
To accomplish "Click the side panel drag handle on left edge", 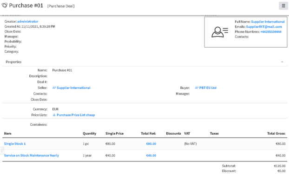I will (2, 151).
